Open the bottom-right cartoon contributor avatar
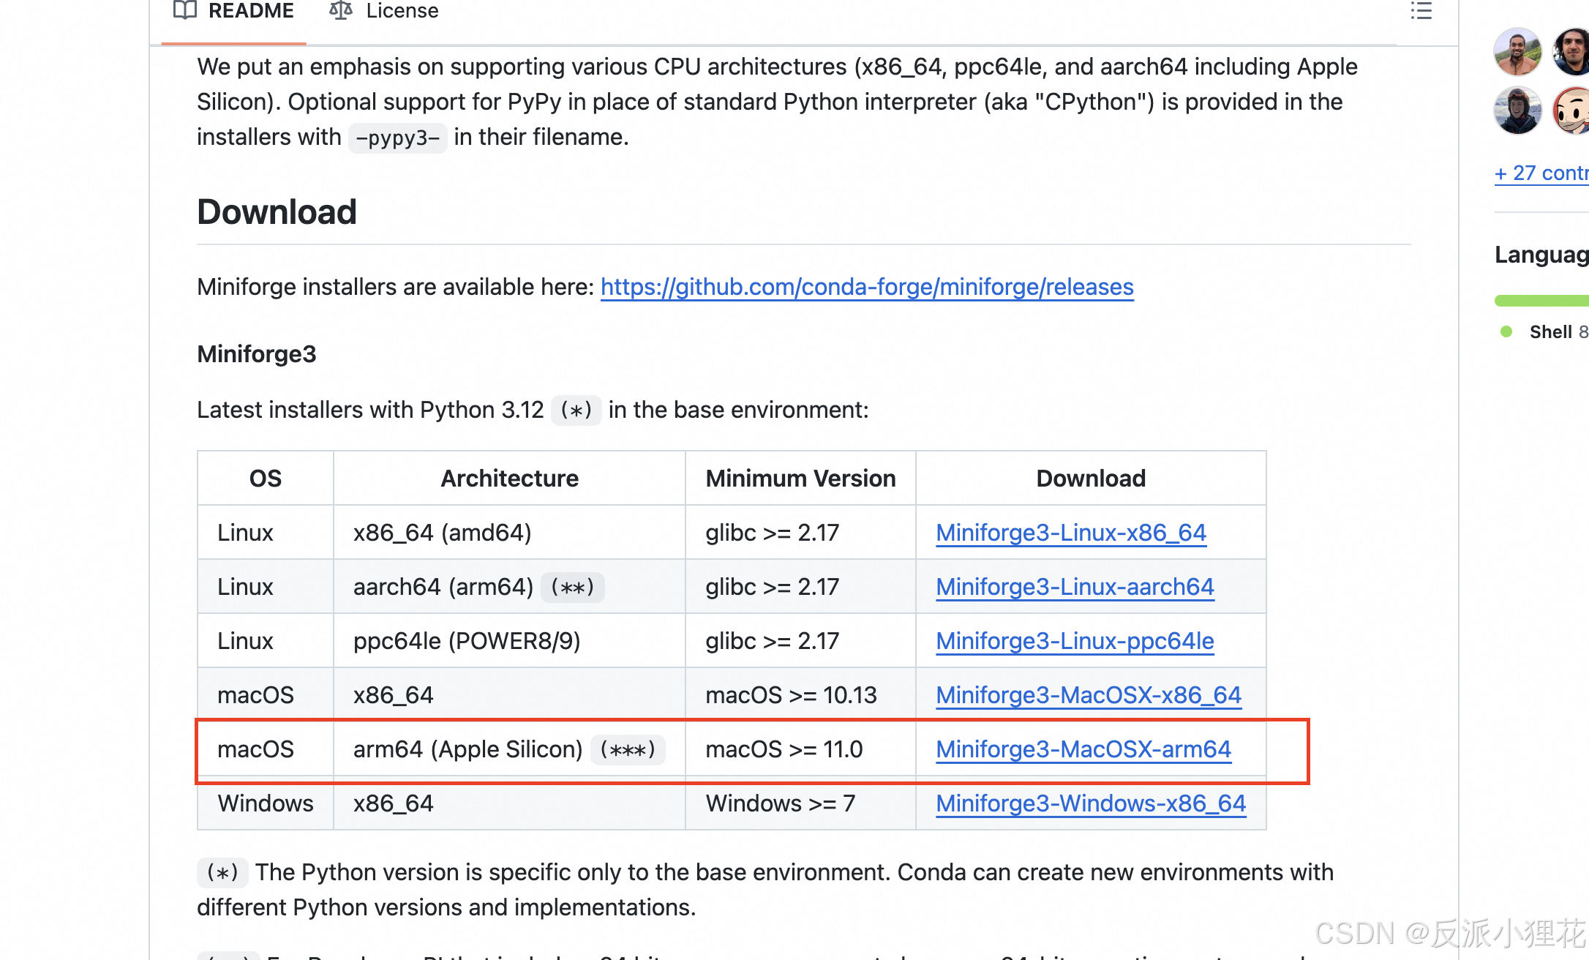1589x960 pixels. point(1573,110)
